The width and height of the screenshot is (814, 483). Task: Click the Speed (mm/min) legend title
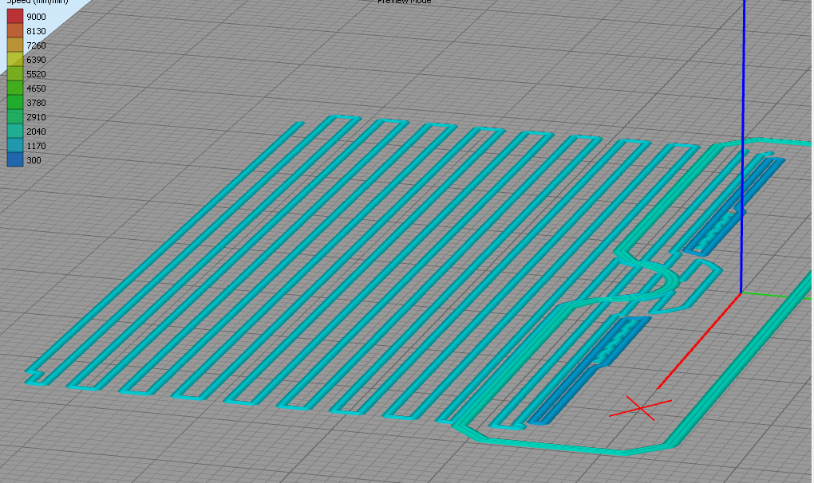pos(38,2)
